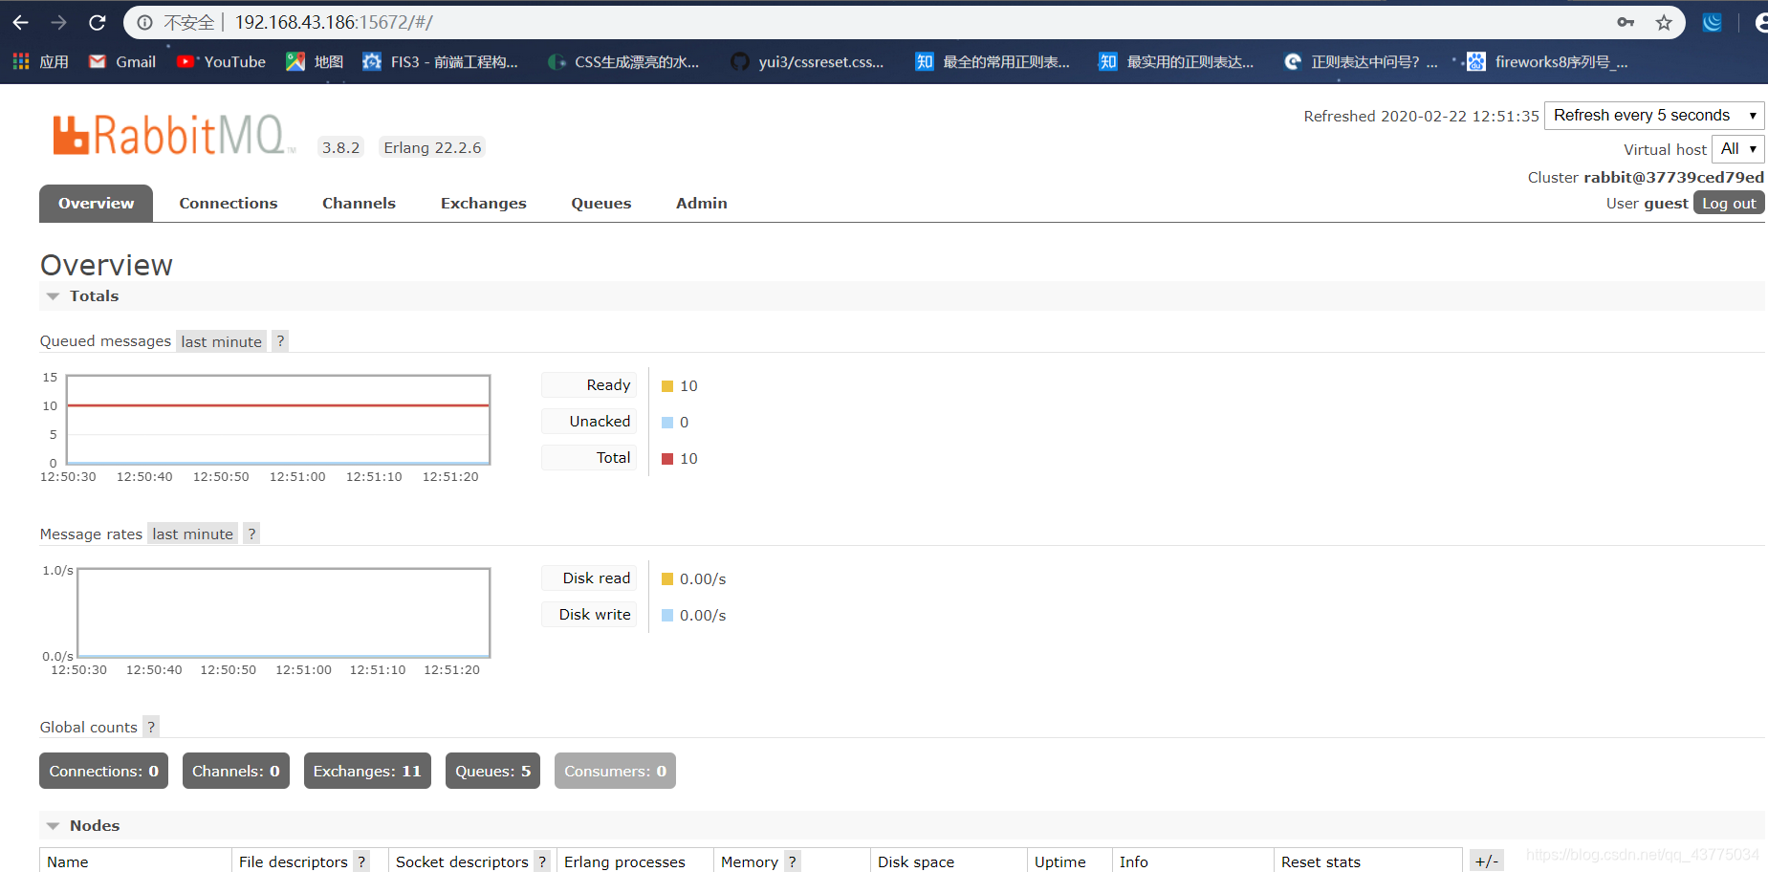Screen dimensions: 1768x872
Task: Click the Consumers: 0 count badge
Action: [x=615, y=771]
